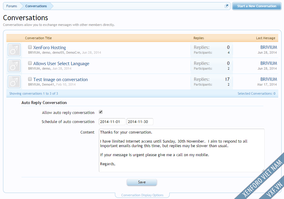Open the XenForo Hosting conversation link
Image resolution: width=284 pixels, height=199 pixels.
49,48
